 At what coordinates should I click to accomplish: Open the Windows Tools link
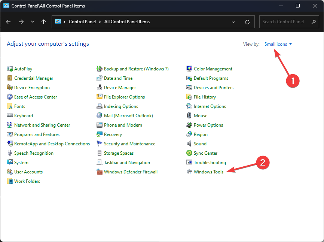click(x=208, y=172)
